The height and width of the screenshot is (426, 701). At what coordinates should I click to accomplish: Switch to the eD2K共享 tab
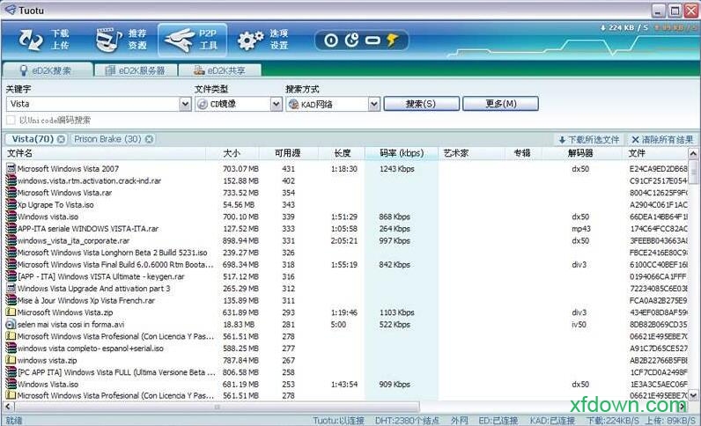pyautogui.click(x=221, y=70)
